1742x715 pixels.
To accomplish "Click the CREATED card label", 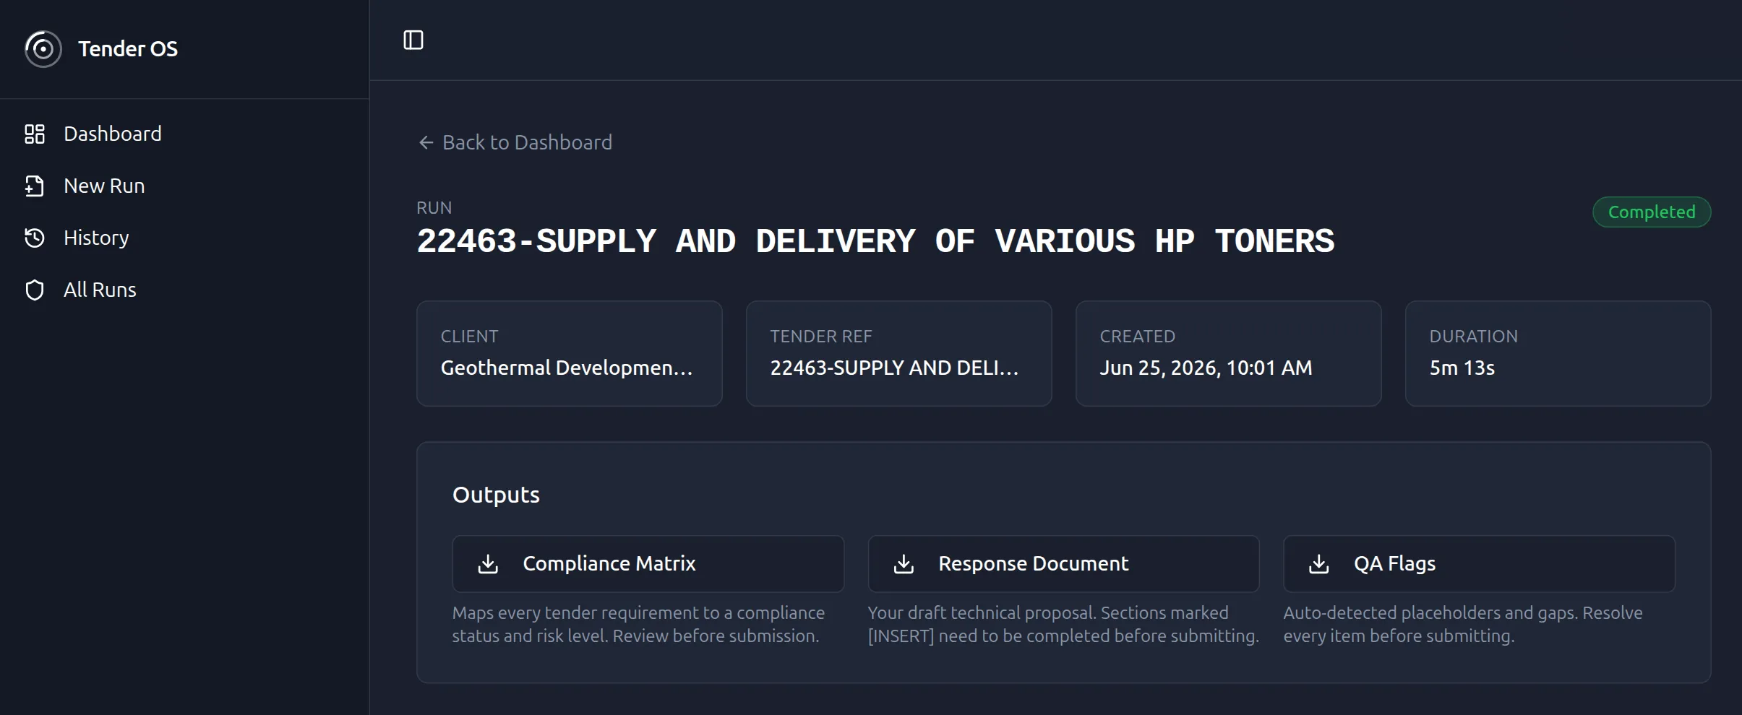I will (1138, 337).
